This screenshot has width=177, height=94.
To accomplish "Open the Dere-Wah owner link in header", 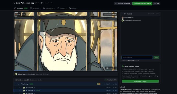I will click(x=20, y=3).
